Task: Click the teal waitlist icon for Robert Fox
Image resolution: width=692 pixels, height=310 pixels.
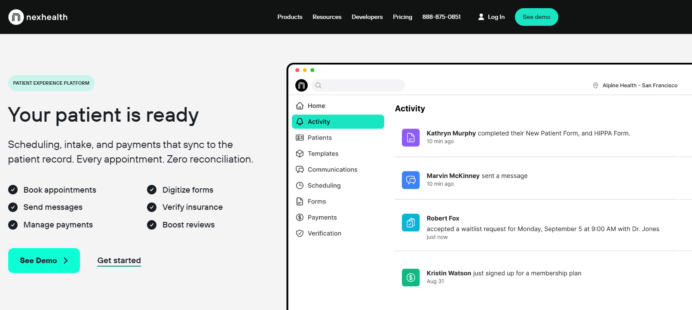Action: click(x=411, y=223)
